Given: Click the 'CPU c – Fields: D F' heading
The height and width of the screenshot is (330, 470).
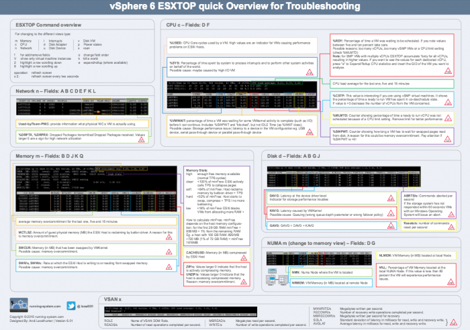Looking at the screenshot, I should tap(188, 25).
